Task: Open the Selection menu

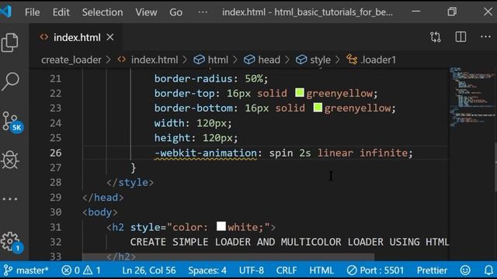Action: pos(103,12)
